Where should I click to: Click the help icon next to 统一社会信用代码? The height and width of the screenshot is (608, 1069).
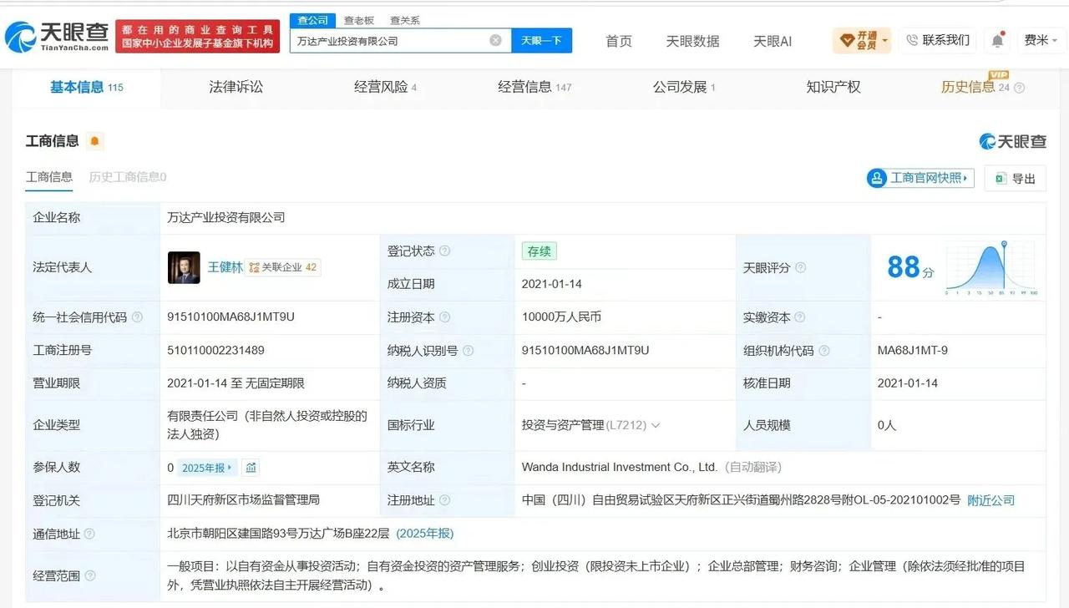[x=137, y=317]
